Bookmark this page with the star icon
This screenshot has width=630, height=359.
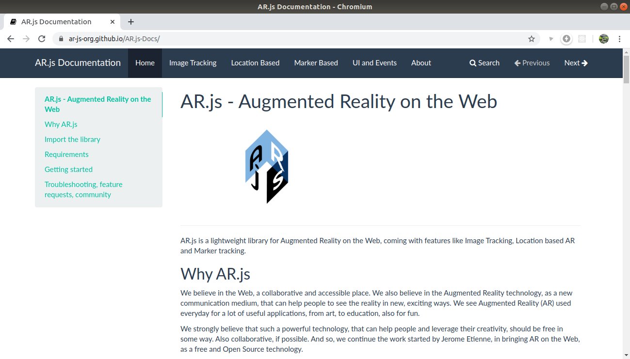click(x=532, y=39)
